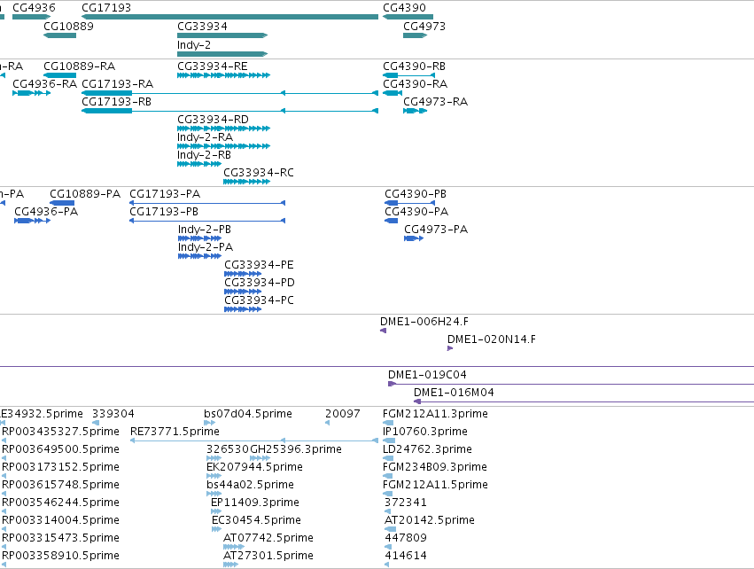Click the Indy-2-PB protein feature
The image size is (754, 569).
pos(199,238)
